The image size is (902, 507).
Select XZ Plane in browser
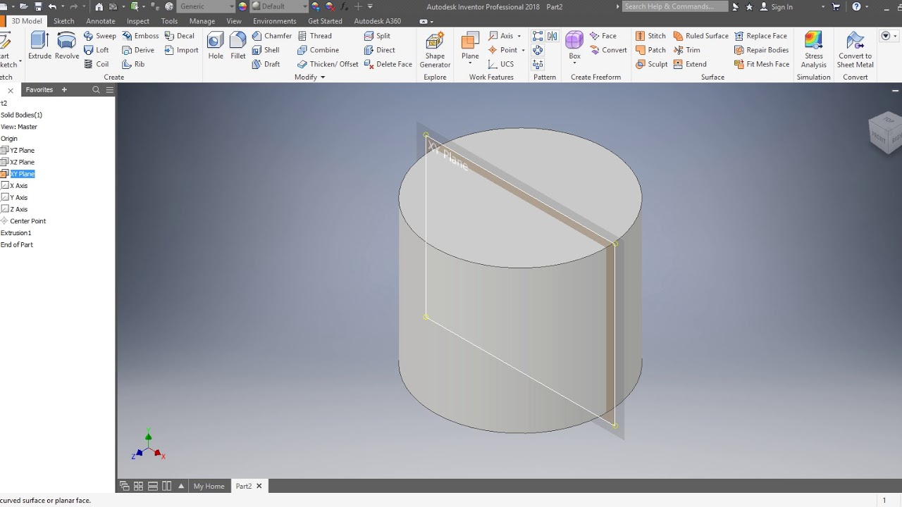22,162
